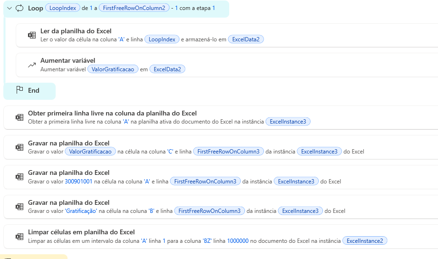The image size is (438, 259).
Task: Select the 'Limpar células em planilha do Excel' title
Action: [81, 232]
